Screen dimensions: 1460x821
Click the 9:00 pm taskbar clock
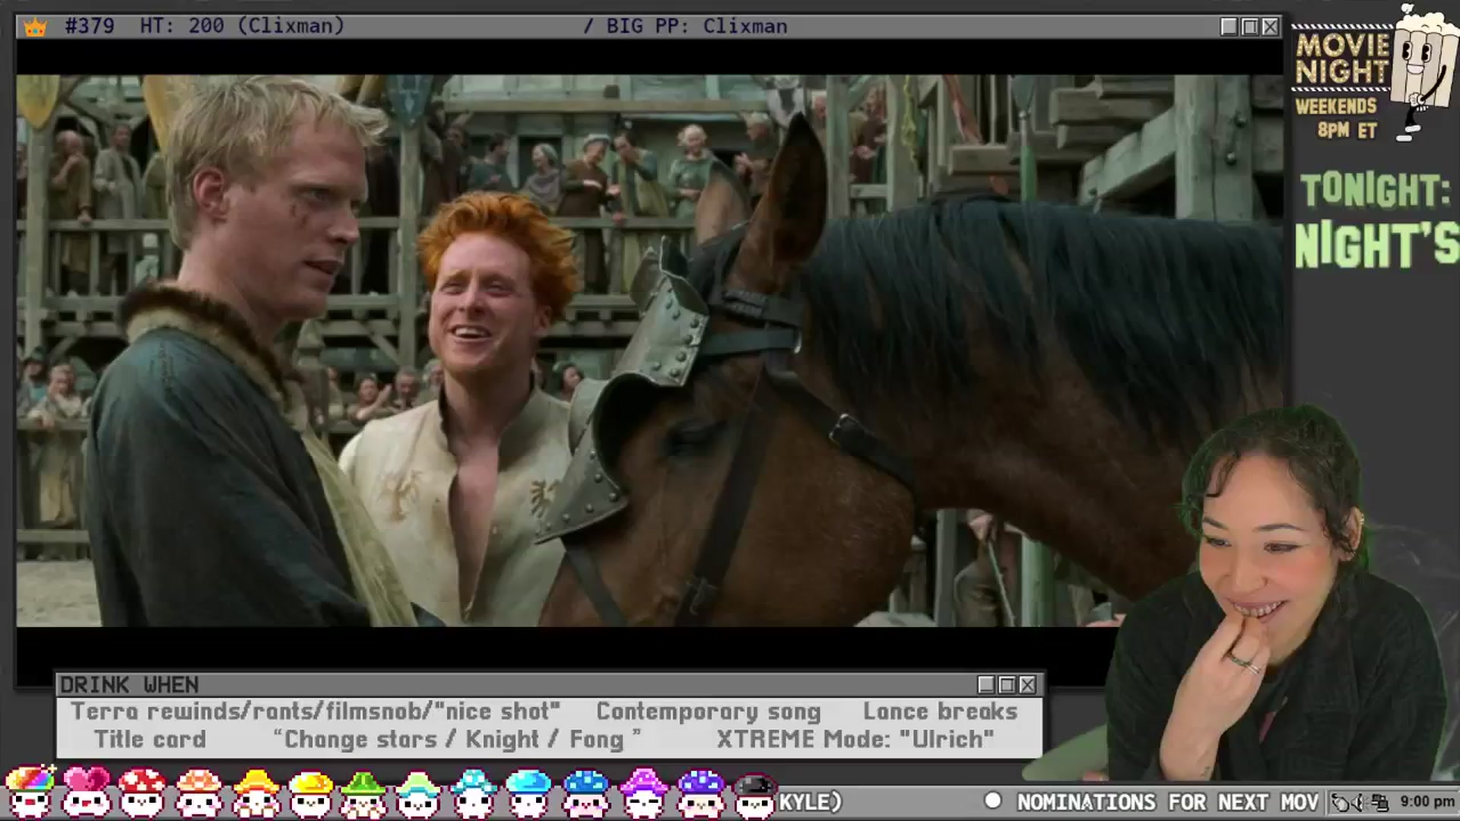[1427, 801]
